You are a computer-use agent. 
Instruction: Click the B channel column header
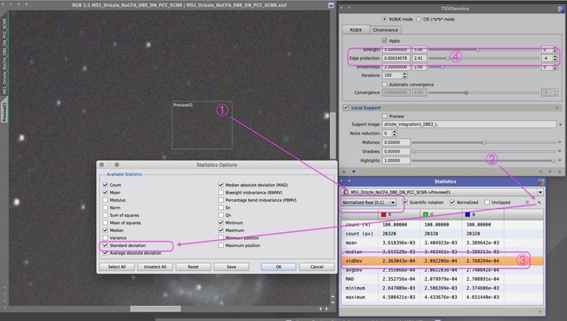coord(483,215)
